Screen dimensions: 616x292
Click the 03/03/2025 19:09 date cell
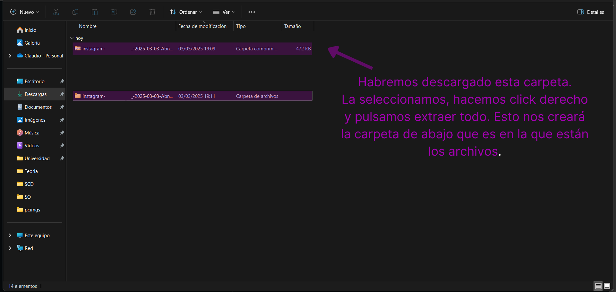point(197,49)
